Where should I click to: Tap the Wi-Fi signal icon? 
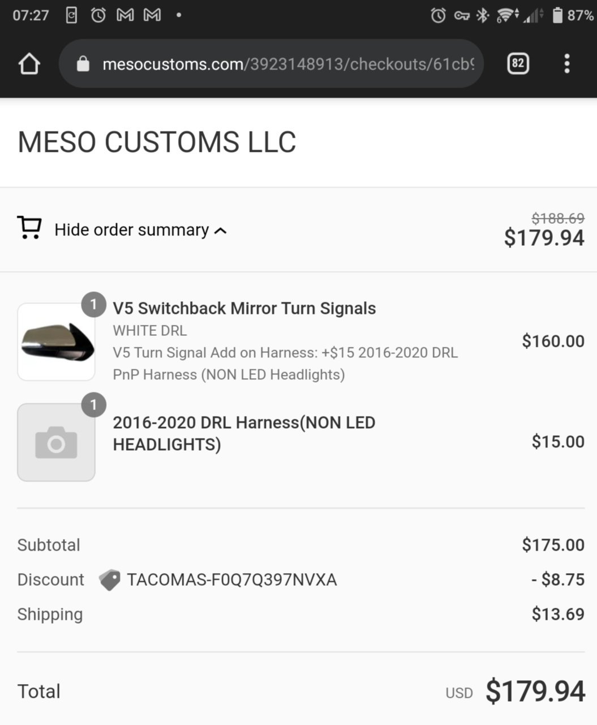pyautogui.click(x=506, y=15)
